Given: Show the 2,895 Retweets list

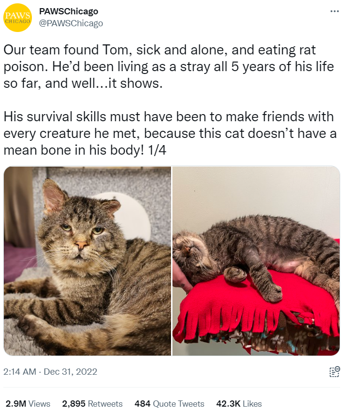Looking at the screenshot, I should click(92, 403).
